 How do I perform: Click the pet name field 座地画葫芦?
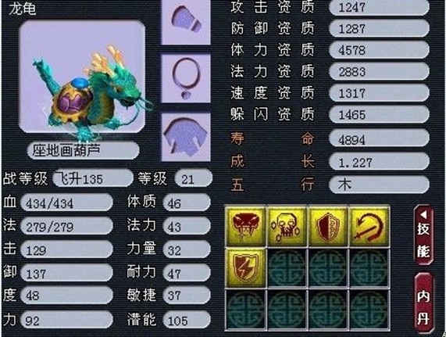[83, 150]
